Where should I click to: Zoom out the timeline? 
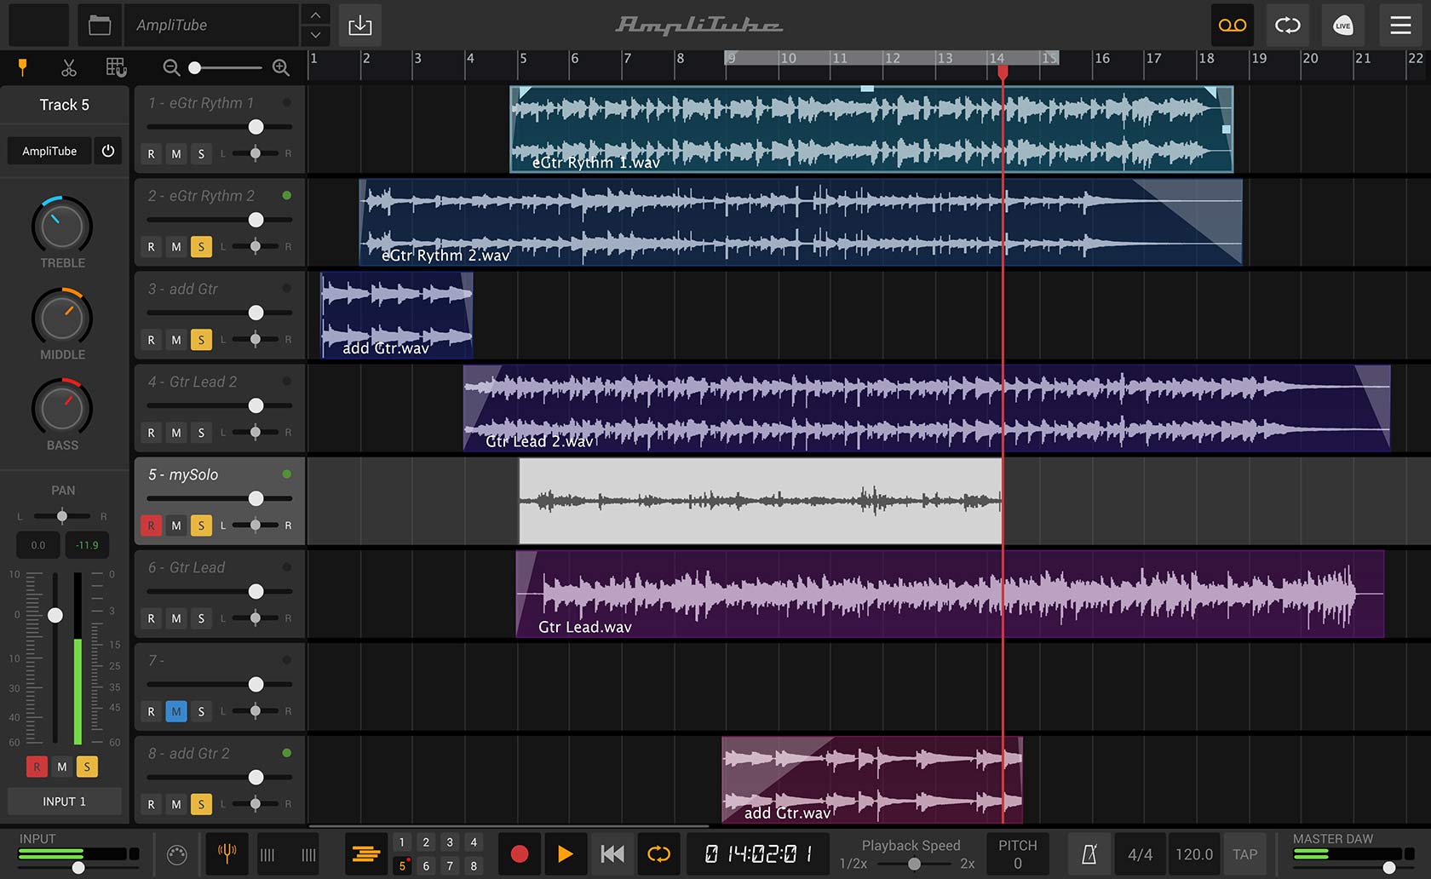(x=171, y=67)
